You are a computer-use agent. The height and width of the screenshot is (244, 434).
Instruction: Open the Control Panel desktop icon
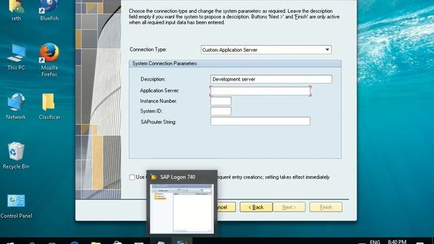pyautogui.click(x=16, y=206)
